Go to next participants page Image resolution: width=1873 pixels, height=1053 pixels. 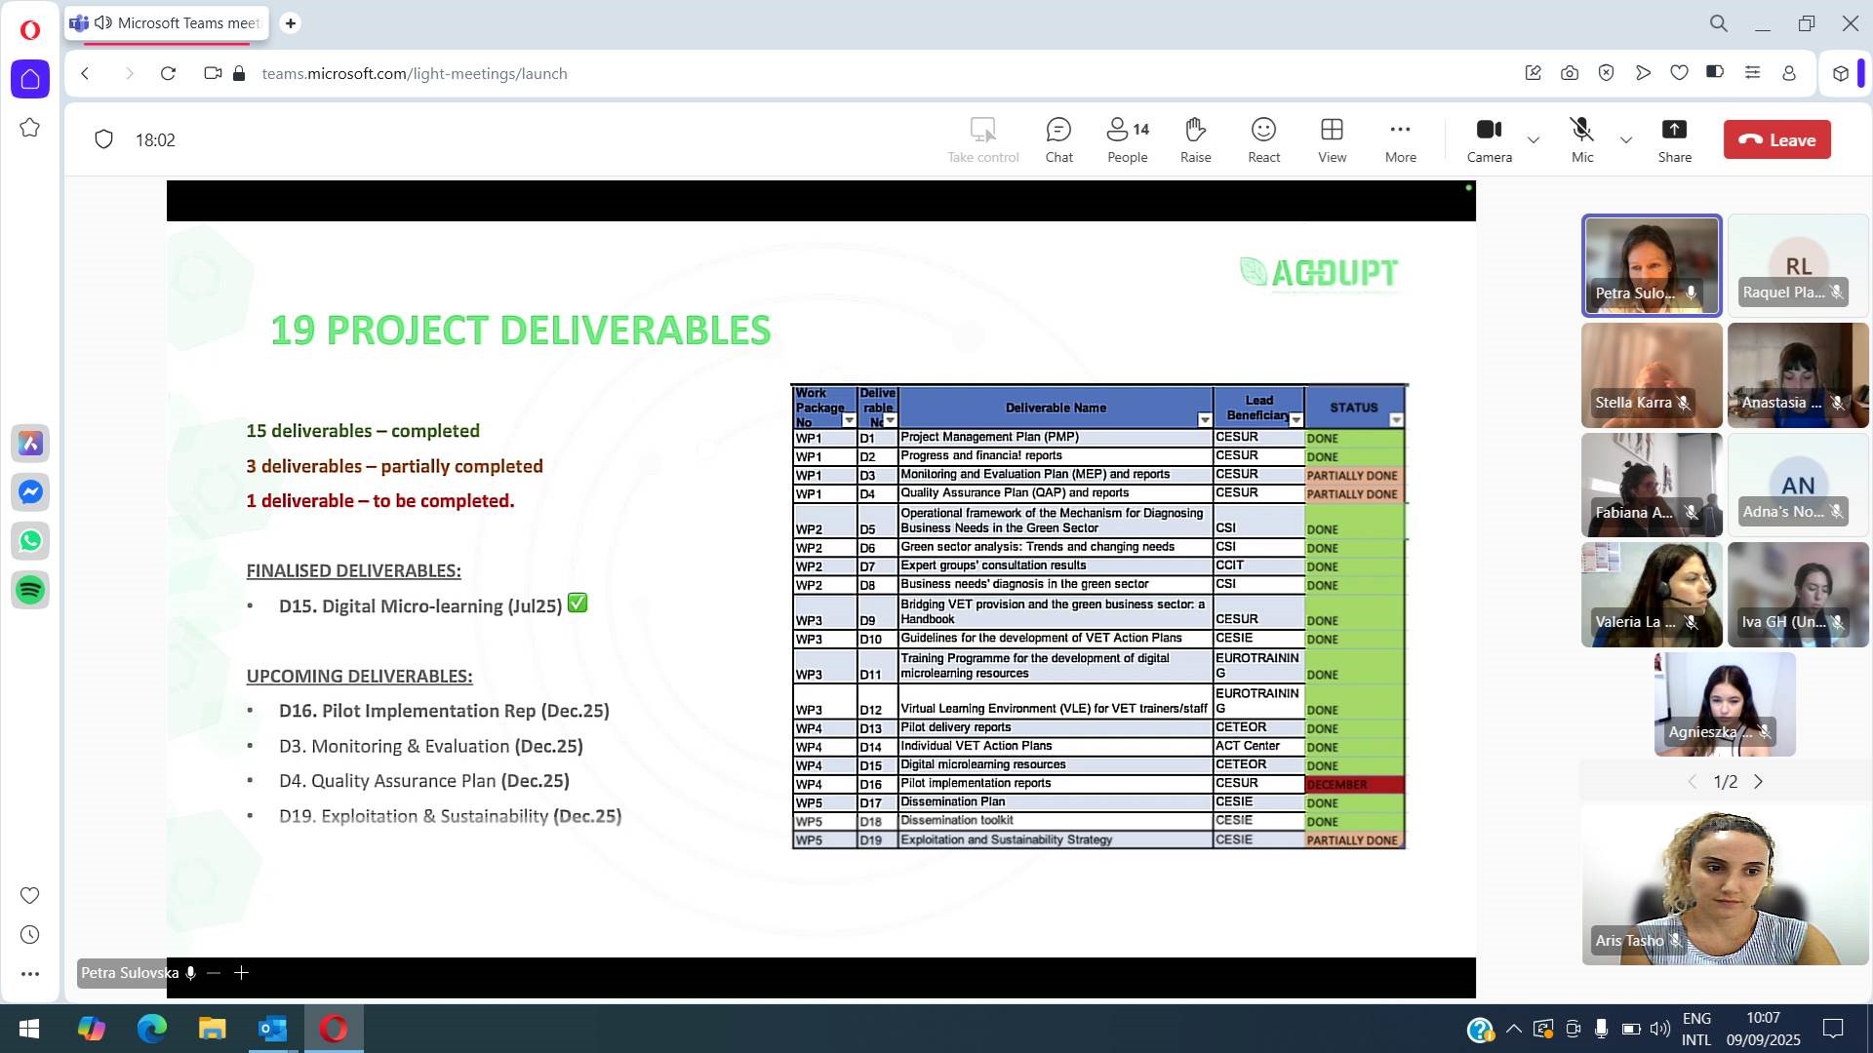click(1759, 782)
